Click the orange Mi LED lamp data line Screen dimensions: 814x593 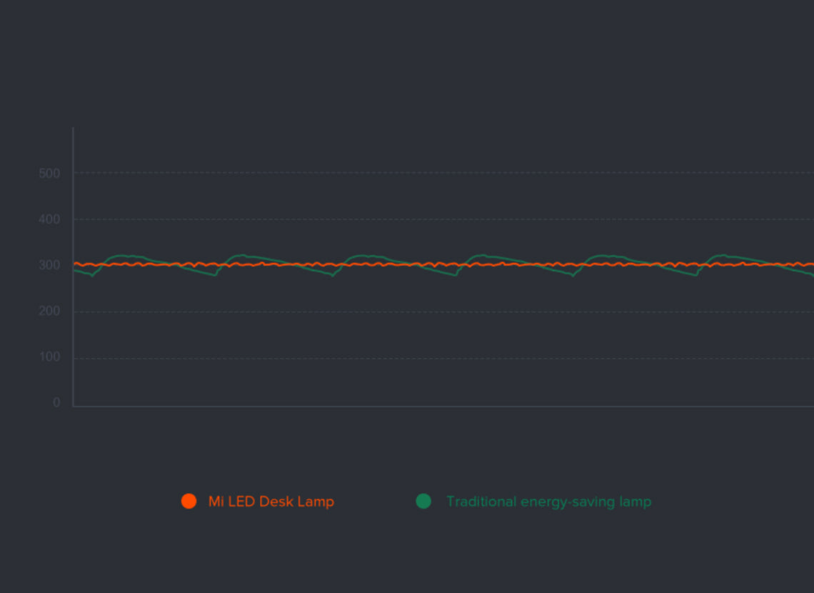[400, 264]
